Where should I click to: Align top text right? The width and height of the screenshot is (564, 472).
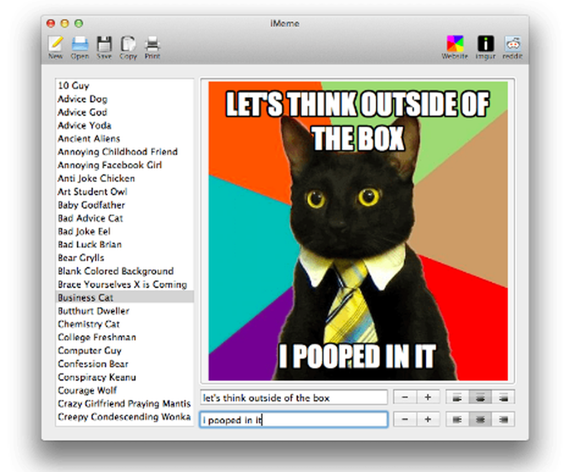tap(503, 397)
